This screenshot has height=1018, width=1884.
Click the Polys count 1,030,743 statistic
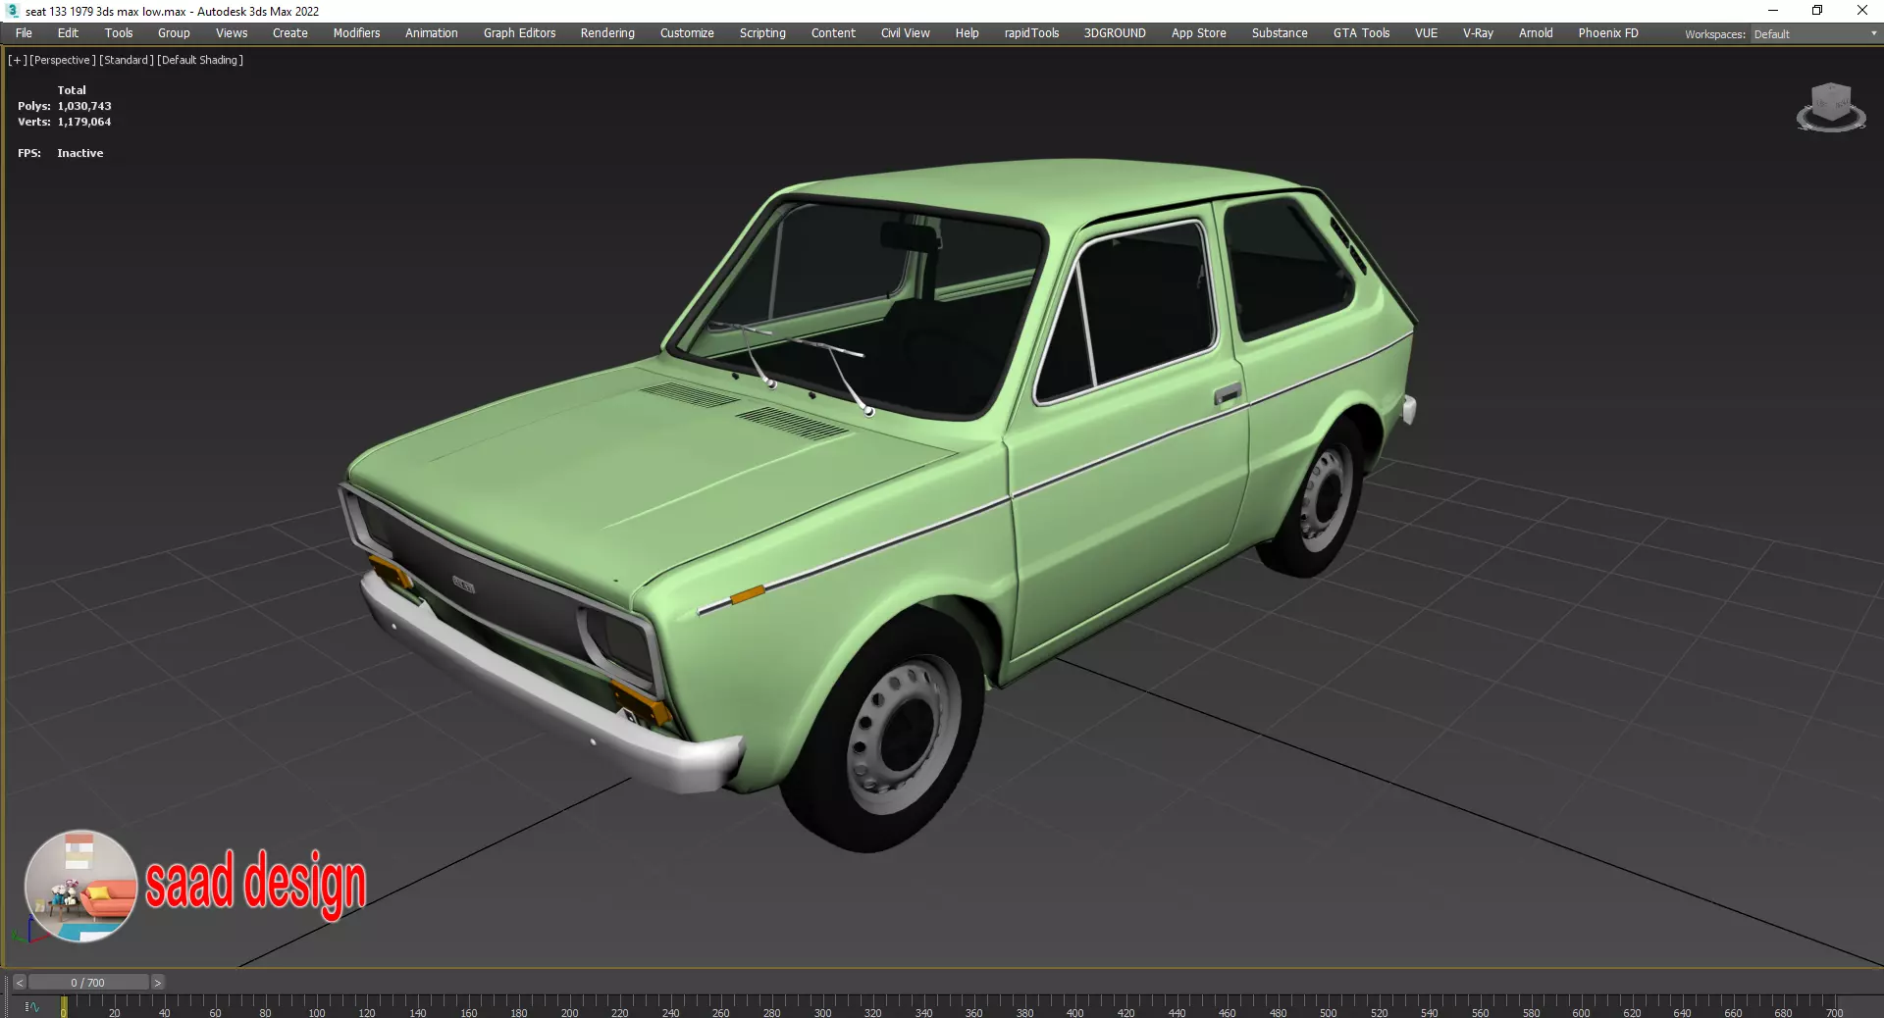coord(65,106)
